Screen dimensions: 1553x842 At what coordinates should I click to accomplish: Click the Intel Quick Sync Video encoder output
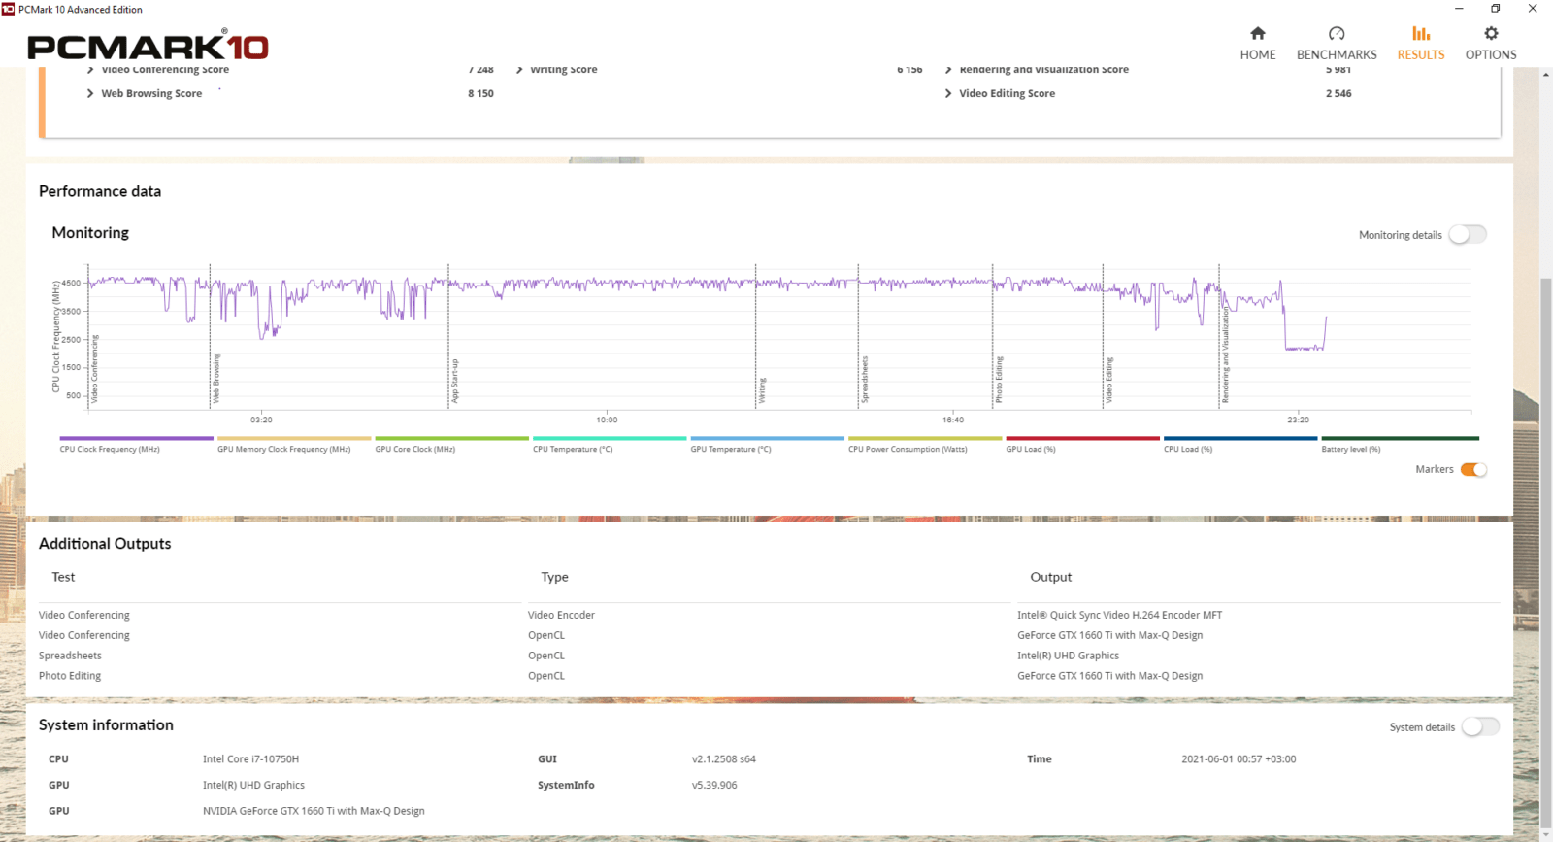[x=1119, y=615]
